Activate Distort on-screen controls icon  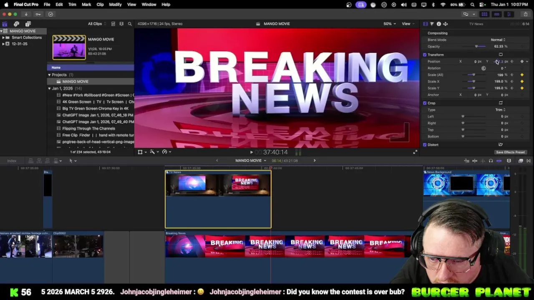pyautogui.click(x=501, y=145)
